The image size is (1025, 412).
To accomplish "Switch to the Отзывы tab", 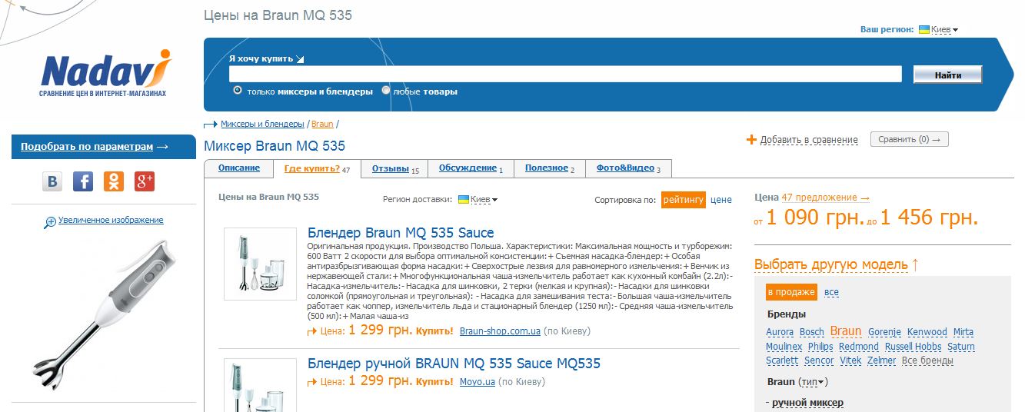I will click(x=390, y=168).
